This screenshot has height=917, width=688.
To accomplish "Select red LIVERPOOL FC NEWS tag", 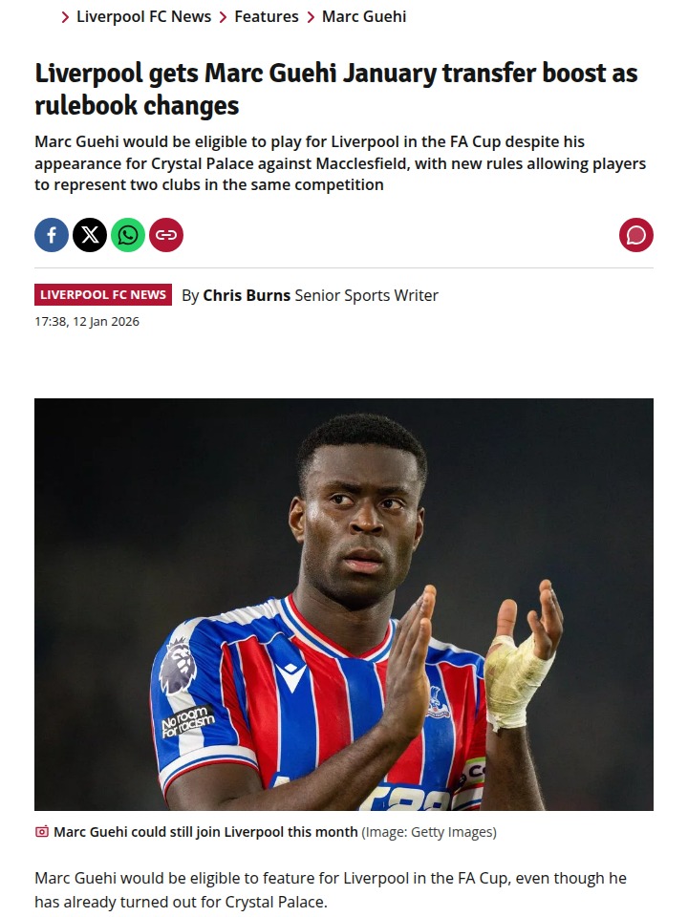I will coord(103,295).
